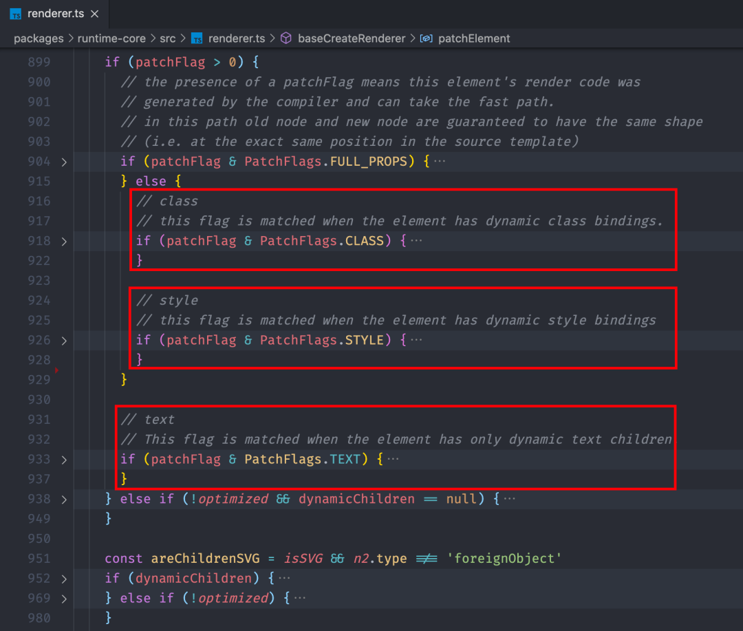Click the comment about dynamic class bindings
The image size is (743, 631).
[x=400, y=221]
